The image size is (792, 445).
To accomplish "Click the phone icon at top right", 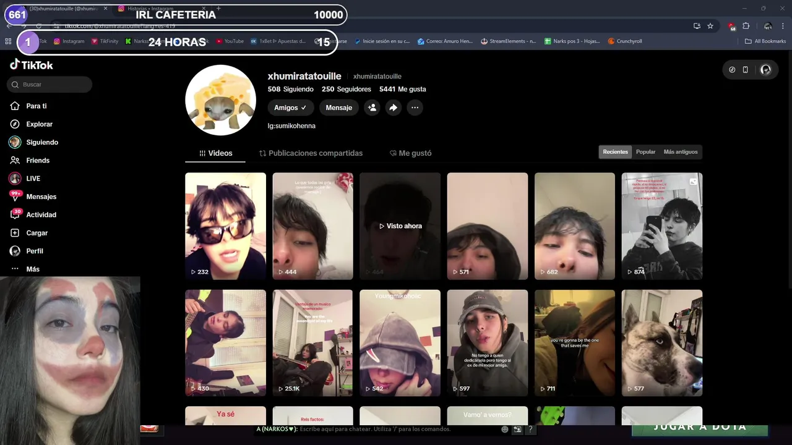I will [745, 70].
